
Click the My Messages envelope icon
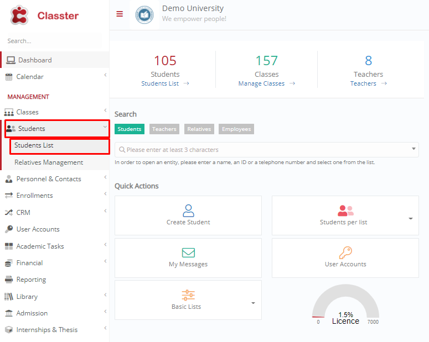click(188, 252)
